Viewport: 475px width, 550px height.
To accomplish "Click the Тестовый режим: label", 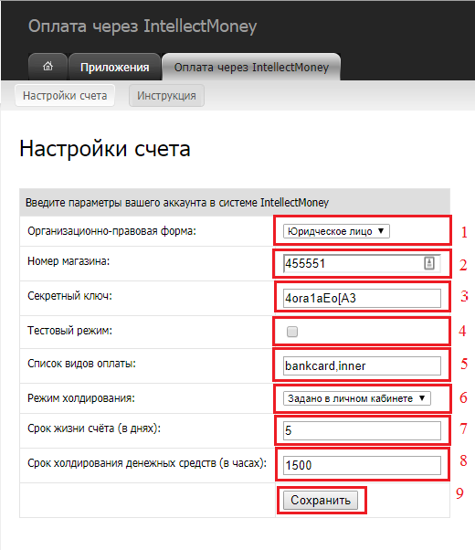I will (69, 331).
